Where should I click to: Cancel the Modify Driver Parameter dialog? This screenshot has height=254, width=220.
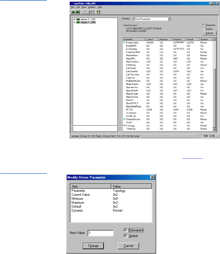(128, 246)
